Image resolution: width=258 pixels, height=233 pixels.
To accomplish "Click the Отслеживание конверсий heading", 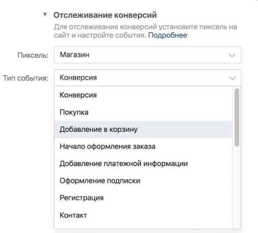I will 105,15.
